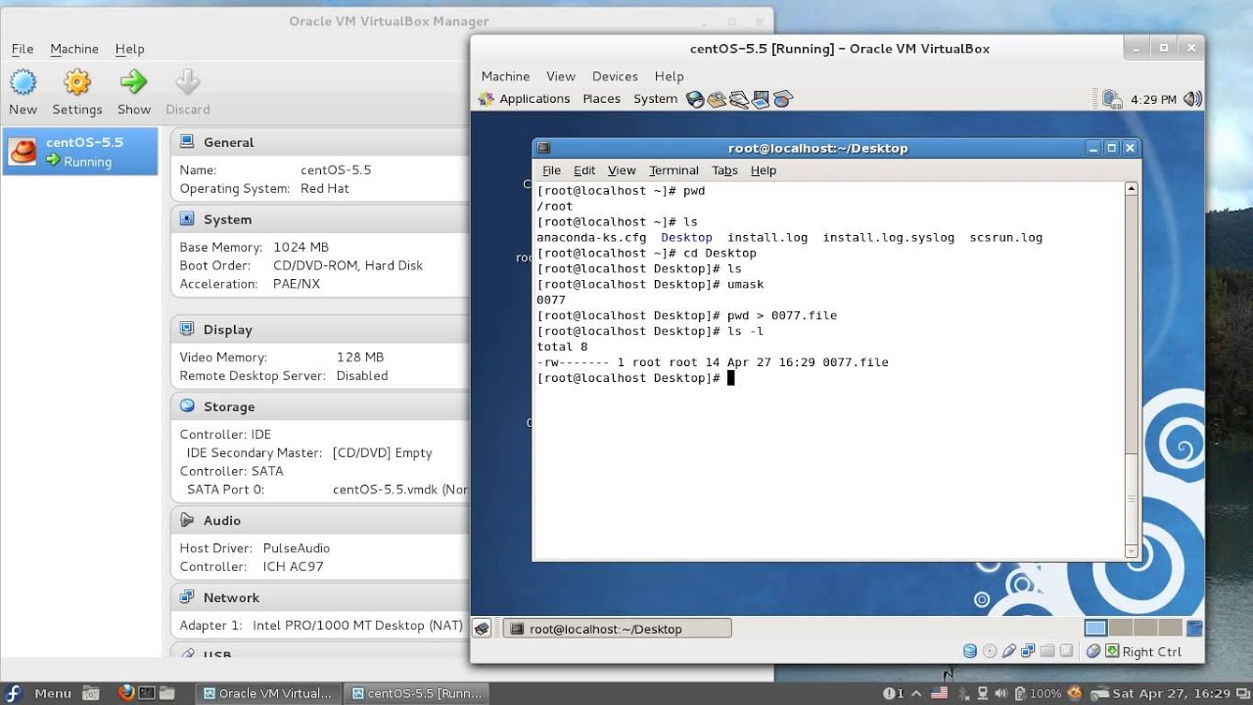Switch to centOS-5.5 [Running] taskbar entry

(418, 693)
